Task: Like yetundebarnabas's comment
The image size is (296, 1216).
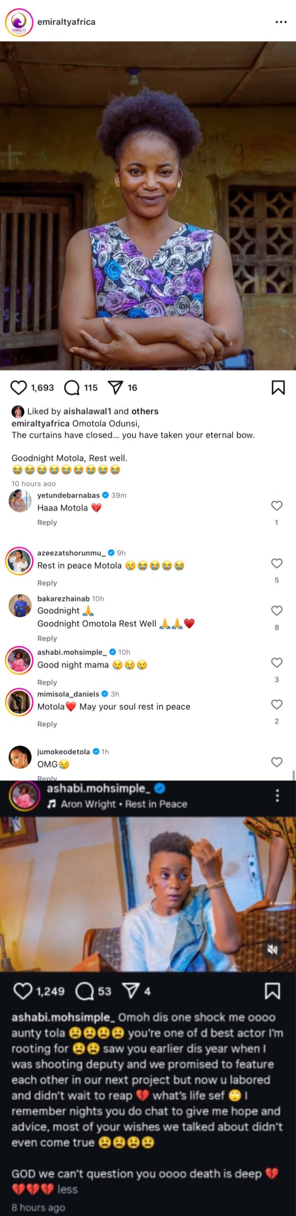Action: [277, 506]
